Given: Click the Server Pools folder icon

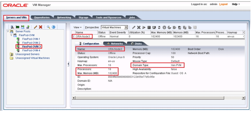Looking at the screenshot, I should (x=12, y=32).
